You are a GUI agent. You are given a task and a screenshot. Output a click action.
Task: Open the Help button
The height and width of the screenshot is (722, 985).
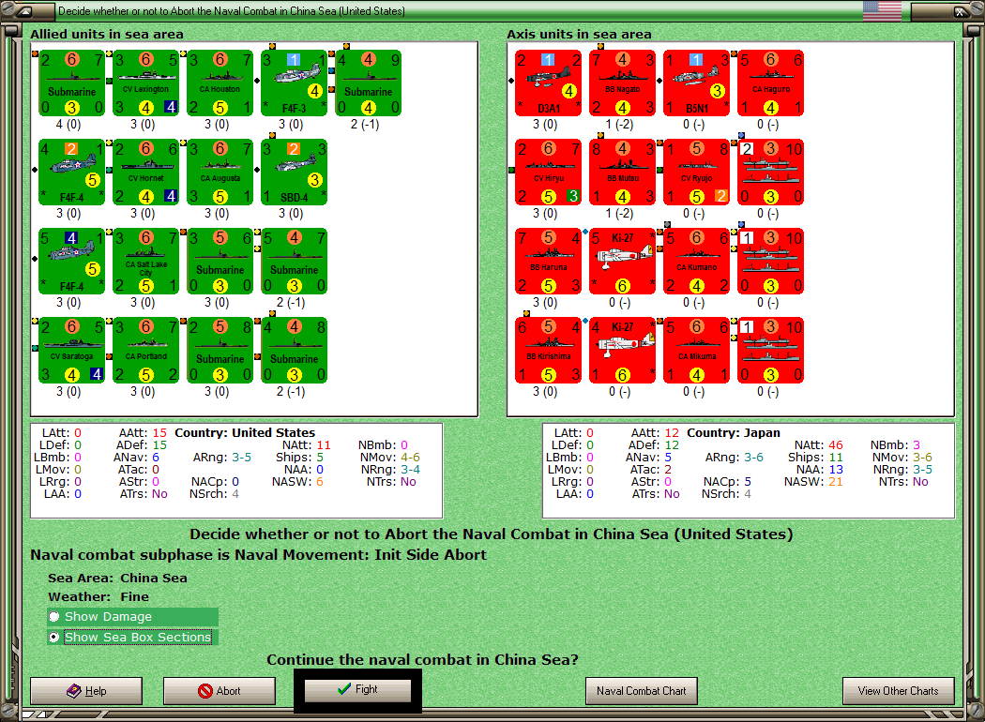point(86,691)
